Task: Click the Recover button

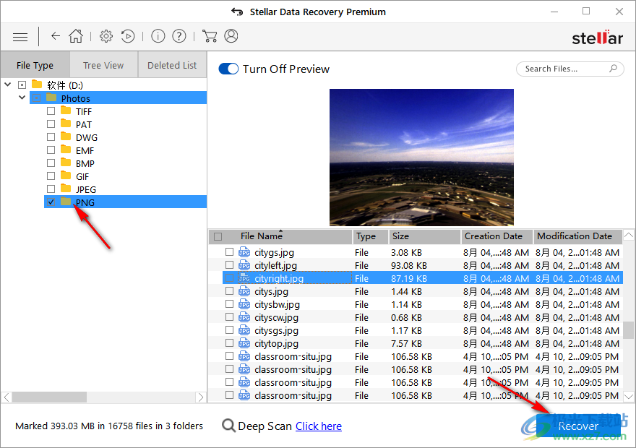Action: click(578, 426)
